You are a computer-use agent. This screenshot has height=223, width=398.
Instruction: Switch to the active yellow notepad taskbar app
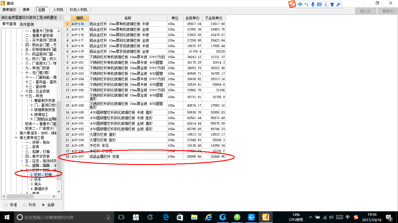[266, 217]
